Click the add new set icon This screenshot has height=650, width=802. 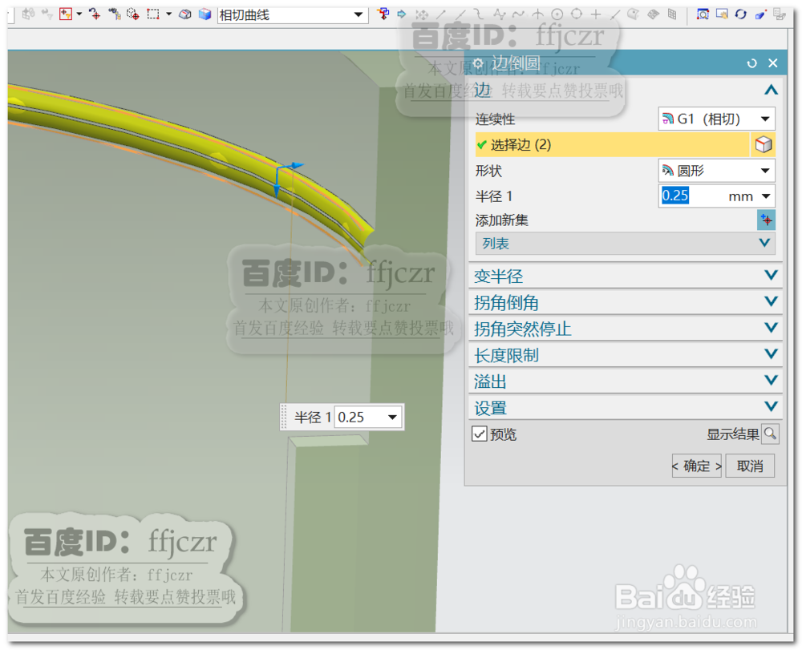click(x=766, y=220)
